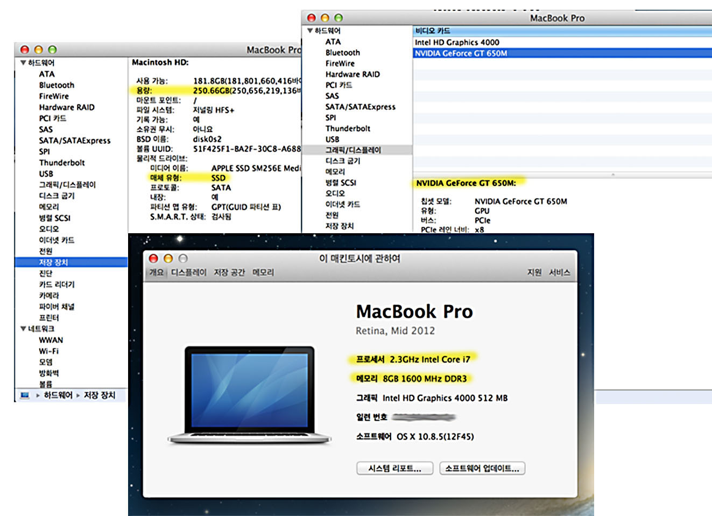Viewport: 712px width, 516px height.
Task: Click the 소프트웨어 업데이트... button
Action: (x=482, y=469)
